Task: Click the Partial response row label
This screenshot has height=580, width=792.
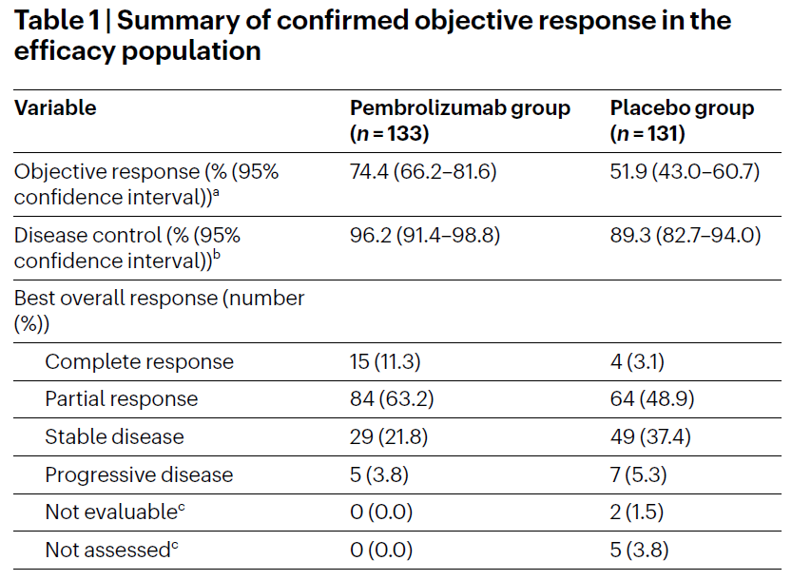Action: pyautogui.click(x=122, y=399)
